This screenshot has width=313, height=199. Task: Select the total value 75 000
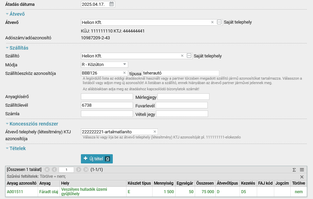pos(208,192)
